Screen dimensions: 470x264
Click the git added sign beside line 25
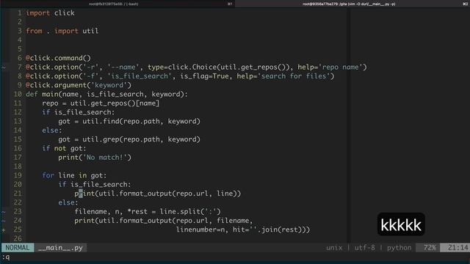(x=4, y=230)
